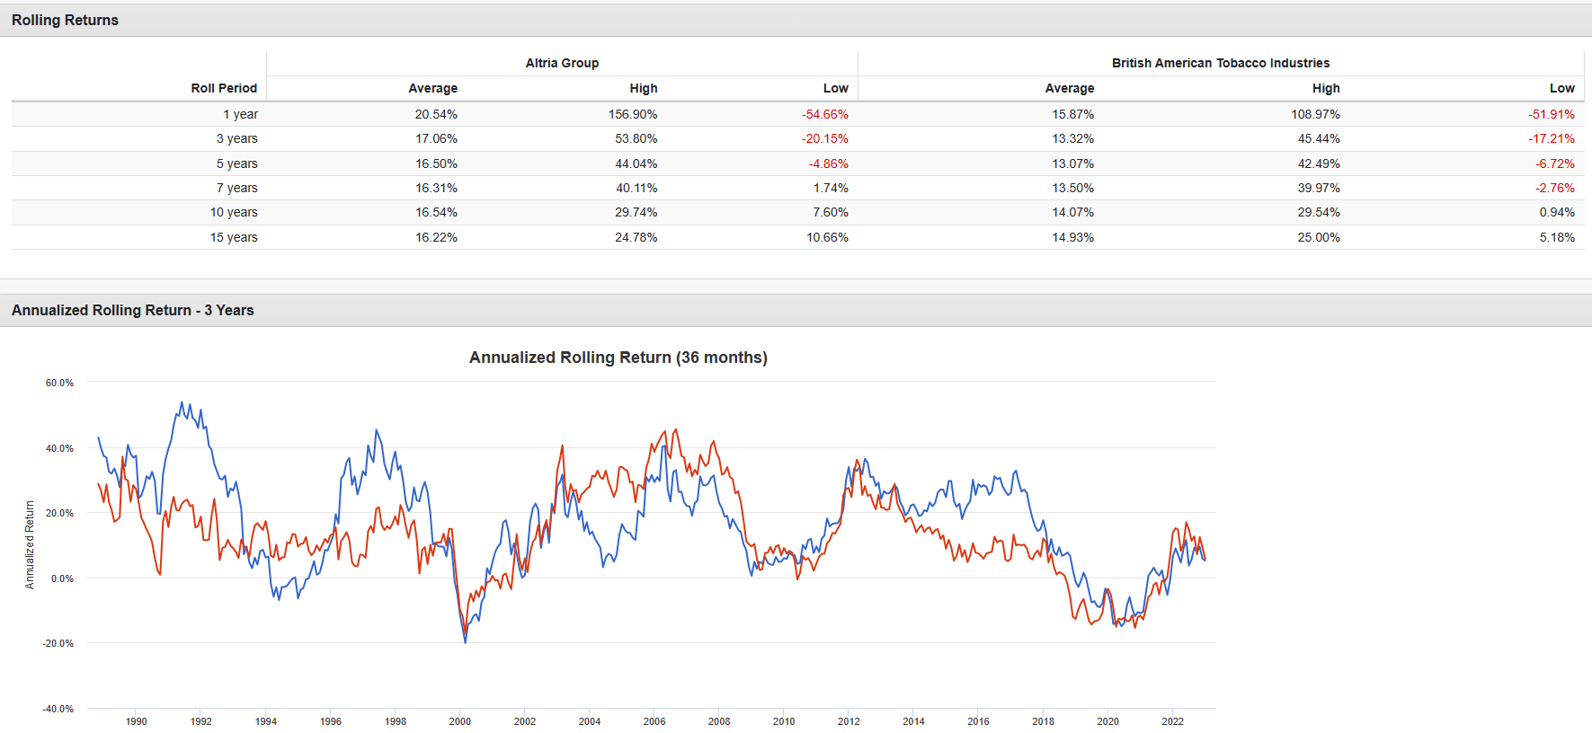Screen dimensions: 1592x733
Task: Select the 7 years roll period row label
Action: tap(236, 188)
